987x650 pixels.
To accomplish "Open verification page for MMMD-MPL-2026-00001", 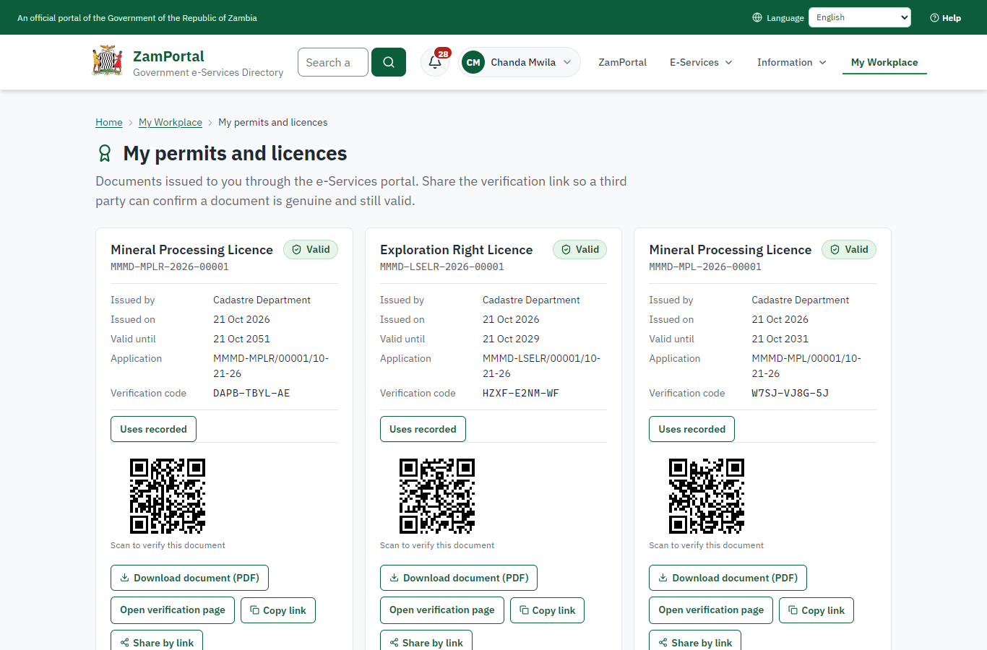I will point(711,610).
